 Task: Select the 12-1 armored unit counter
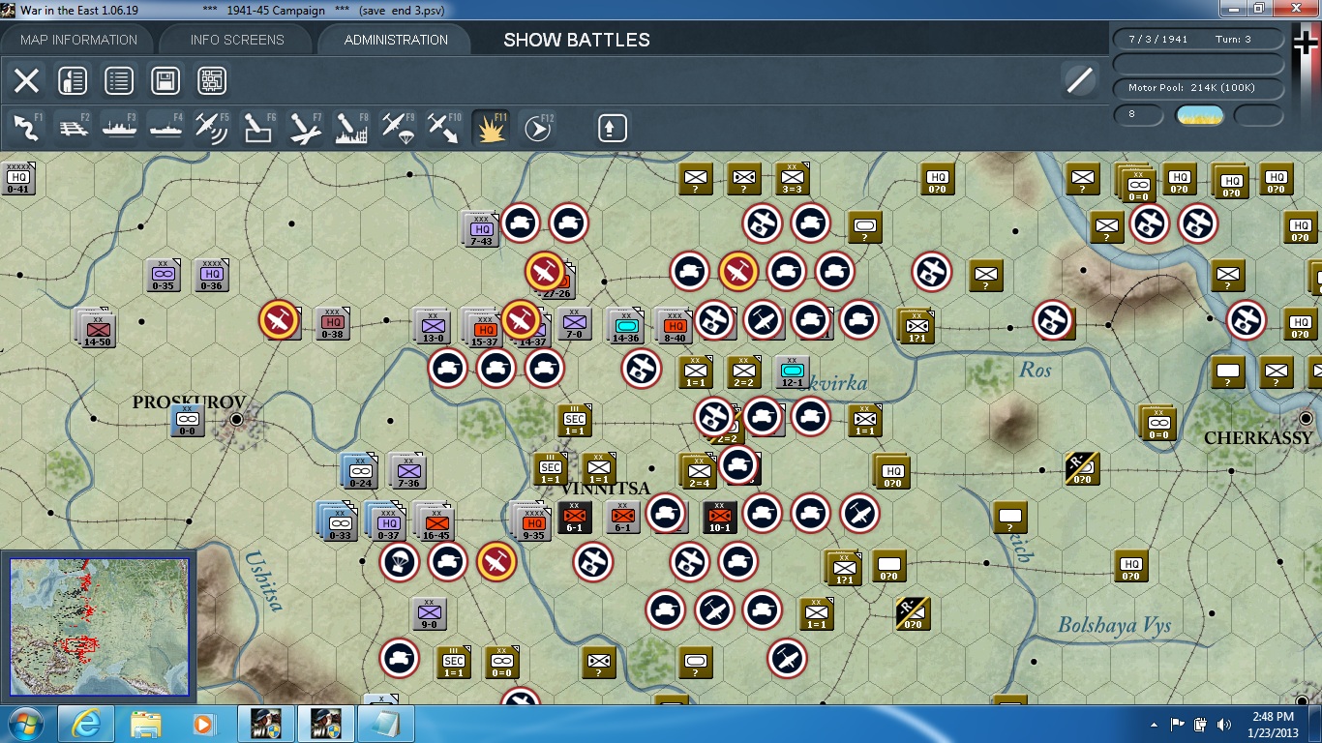(792, 371)
